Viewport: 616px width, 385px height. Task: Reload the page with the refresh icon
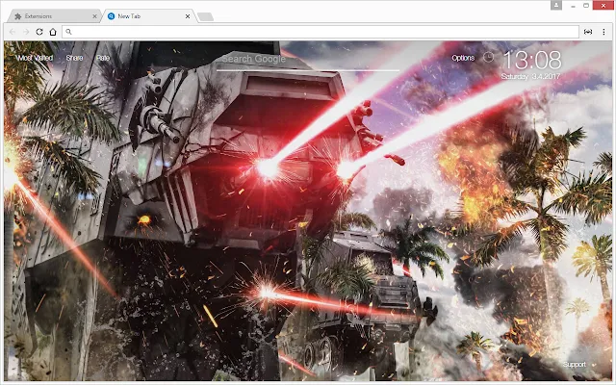click(x=39, y=32)
